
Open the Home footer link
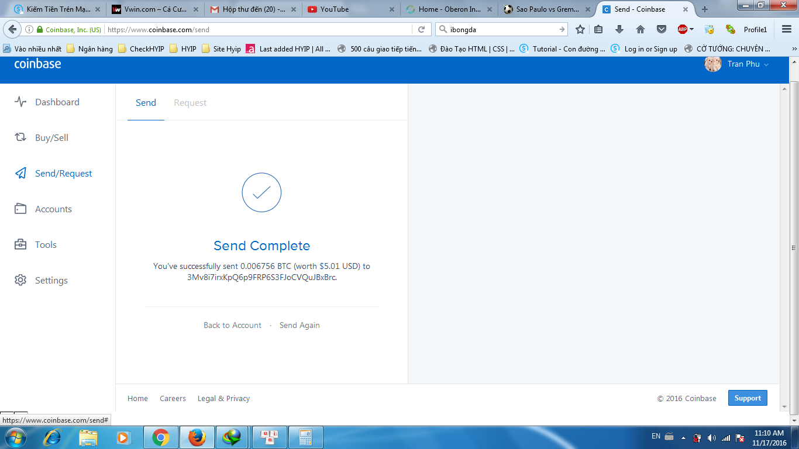point(137,399)
